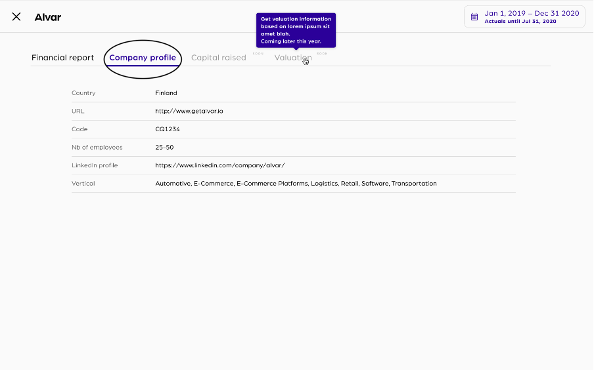Click the 25-50 employees value
The height and width of the screenshot is (370, 594).
point(164,147)
